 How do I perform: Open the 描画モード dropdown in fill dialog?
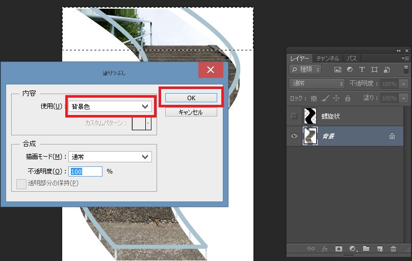coord(110,157)
